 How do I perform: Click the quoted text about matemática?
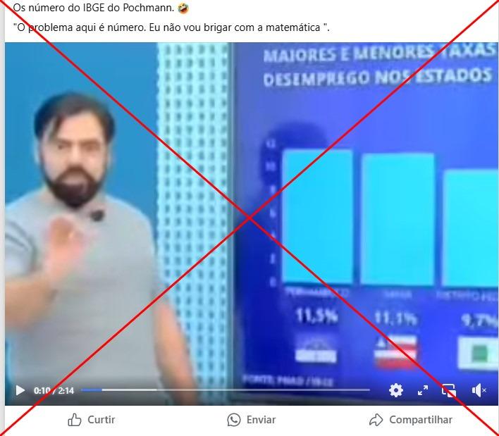click(x=171, y=27)
